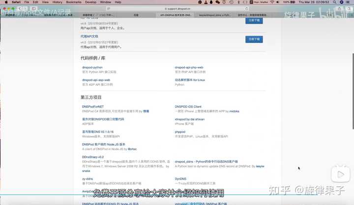
Task: Click the battery status indicator
Action: coord(289,2)
